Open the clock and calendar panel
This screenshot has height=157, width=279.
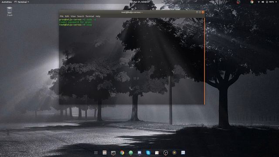click(139, 2)
